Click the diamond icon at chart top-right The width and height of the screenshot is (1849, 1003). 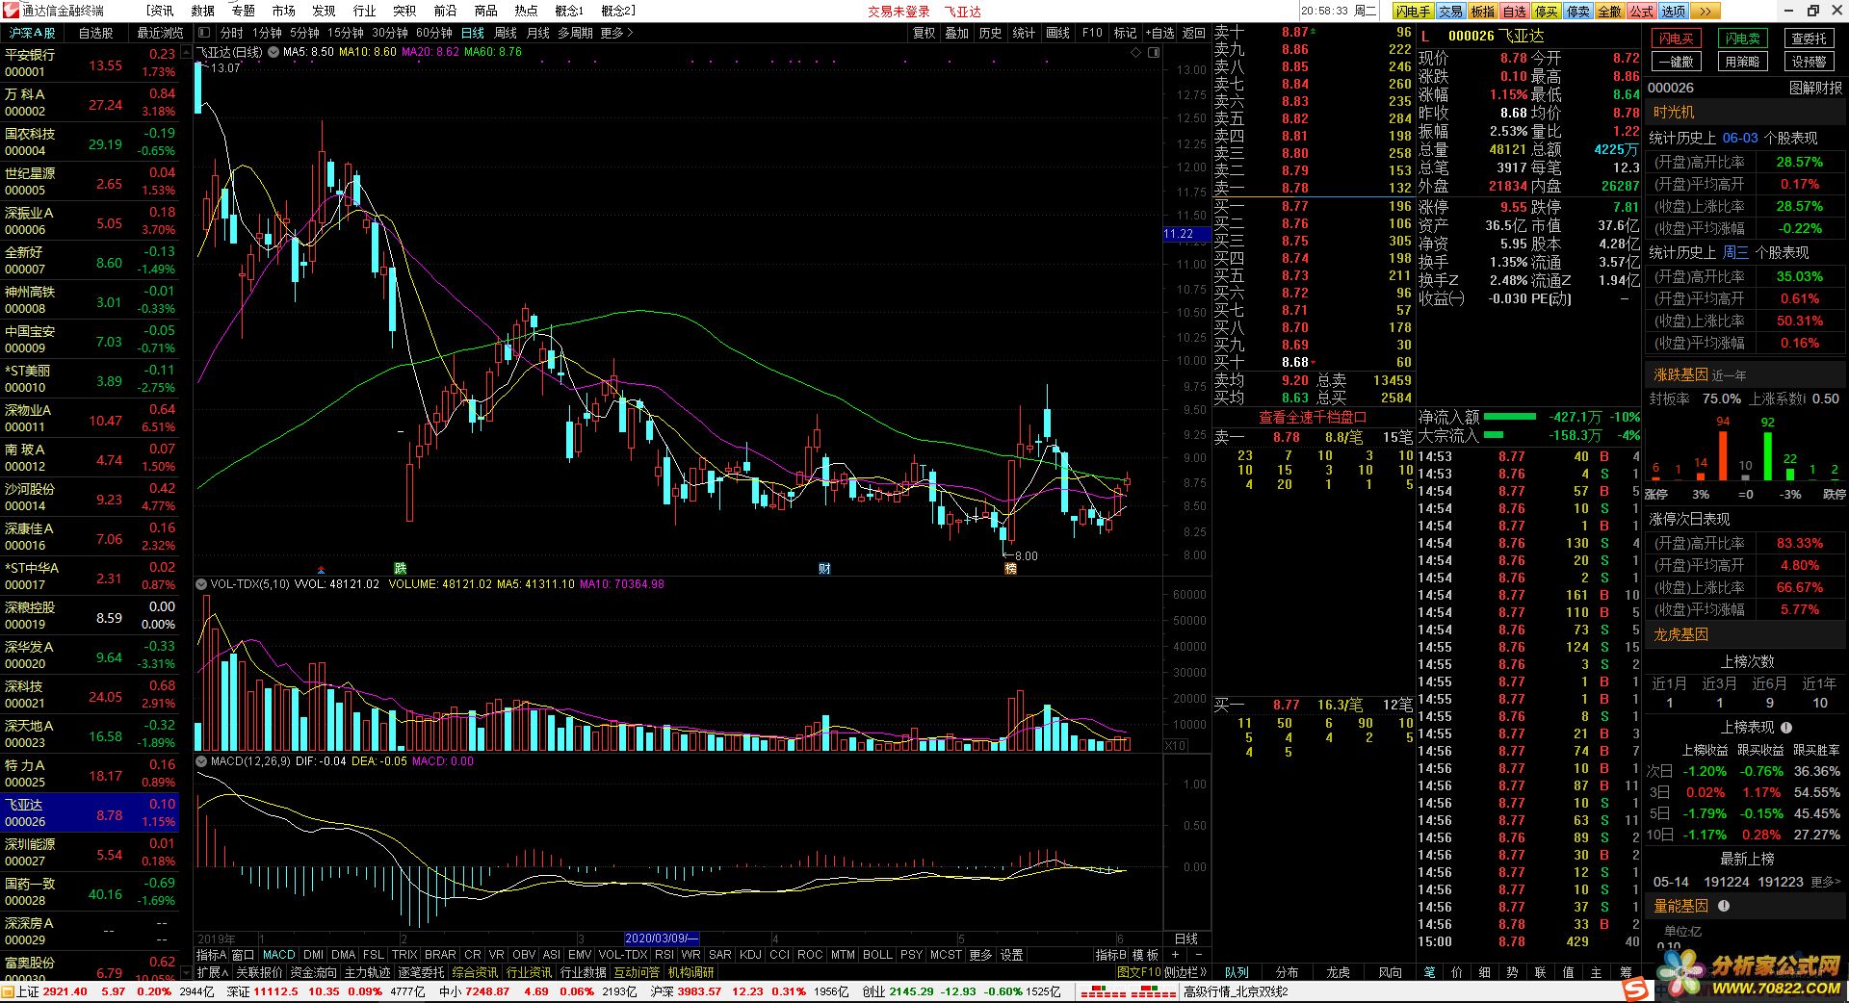[x=1137, y=52]
